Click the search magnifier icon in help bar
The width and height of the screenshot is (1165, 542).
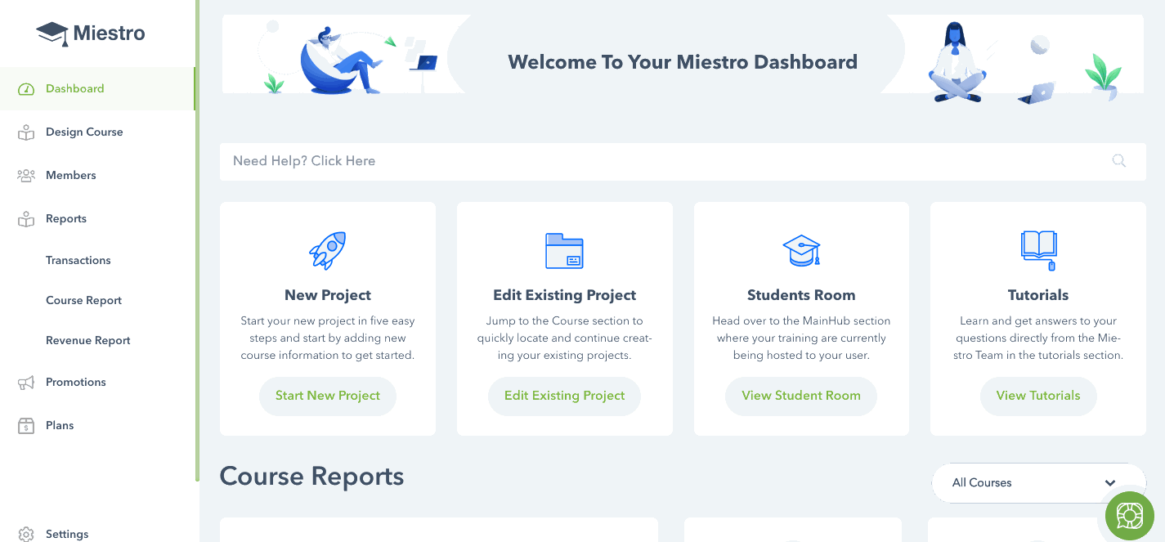pos(1119,161)
